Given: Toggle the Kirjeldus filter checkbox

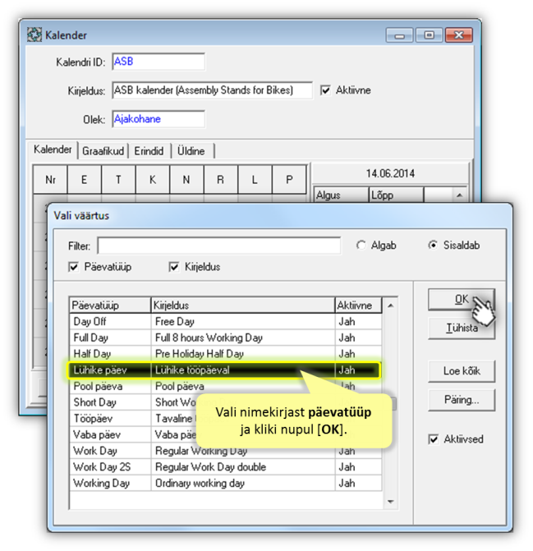Looking at the screenshot, I should 174,267.
